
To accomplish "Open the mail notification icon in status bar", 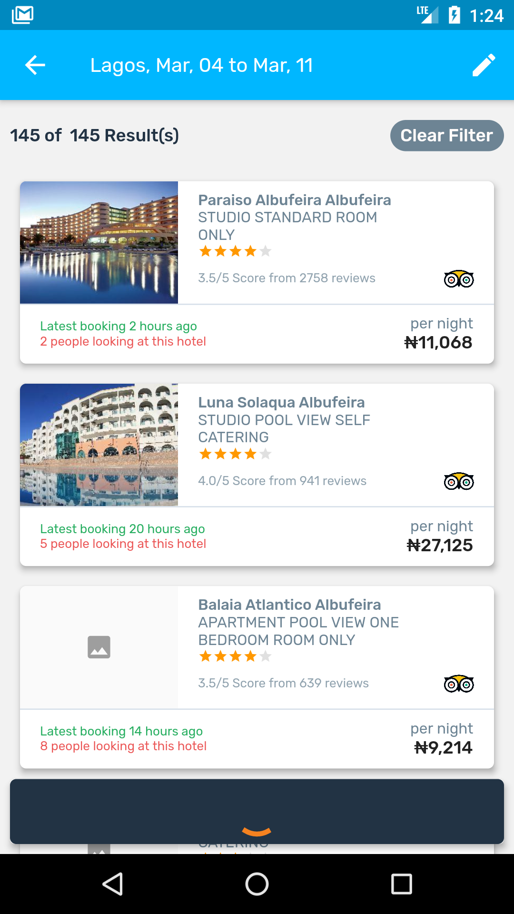I will click(22, 15).
